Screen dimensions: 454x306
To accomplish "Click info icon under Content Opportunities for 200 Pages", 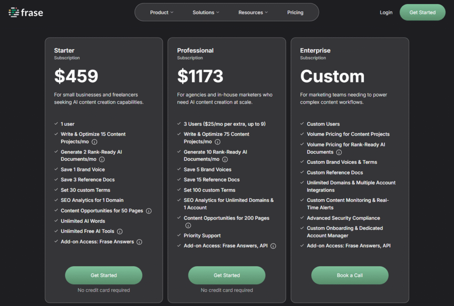I will 188,225.
